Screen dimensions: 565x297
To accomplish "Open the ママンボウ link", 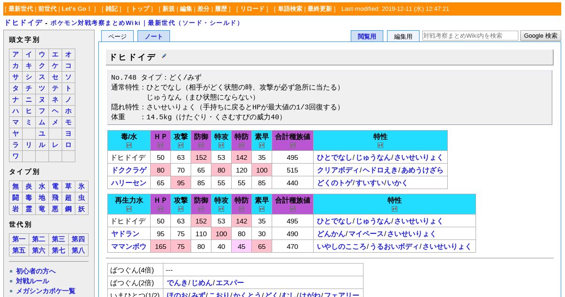I will [x=129, y=247].
